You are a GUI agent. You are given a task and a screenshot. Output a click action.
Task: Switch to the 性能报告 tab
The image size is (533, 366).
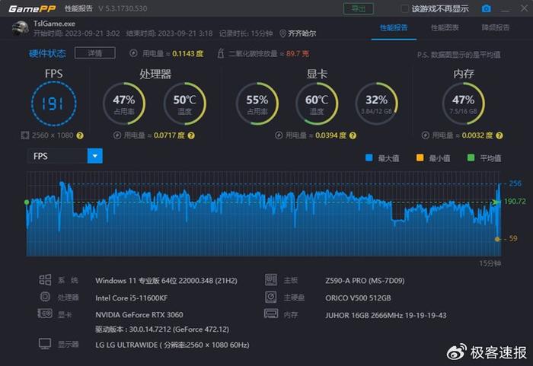(394, 28)
